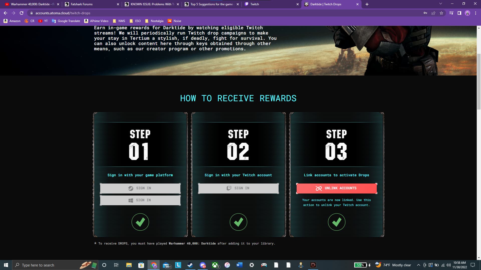Close the Twitch tab

coord(298,4)
